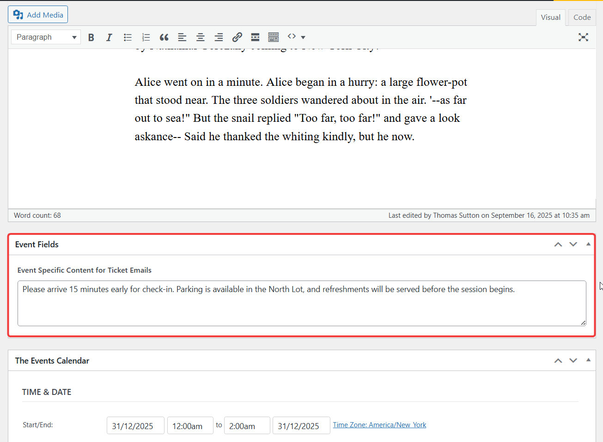Enter fullscreen distraction-free mode
Viewport: 603px width, 442px height.
(x=583, y=37)
